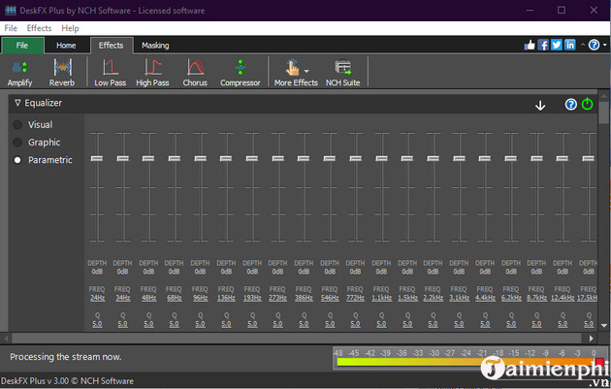
Task: Open the Help menu
Action: click(70, 28)
